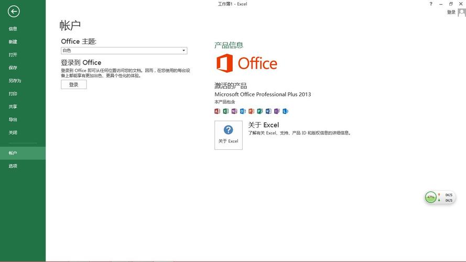
Task: Click the Word product icon
Action: pyautogui.click(x=268, y=111)
